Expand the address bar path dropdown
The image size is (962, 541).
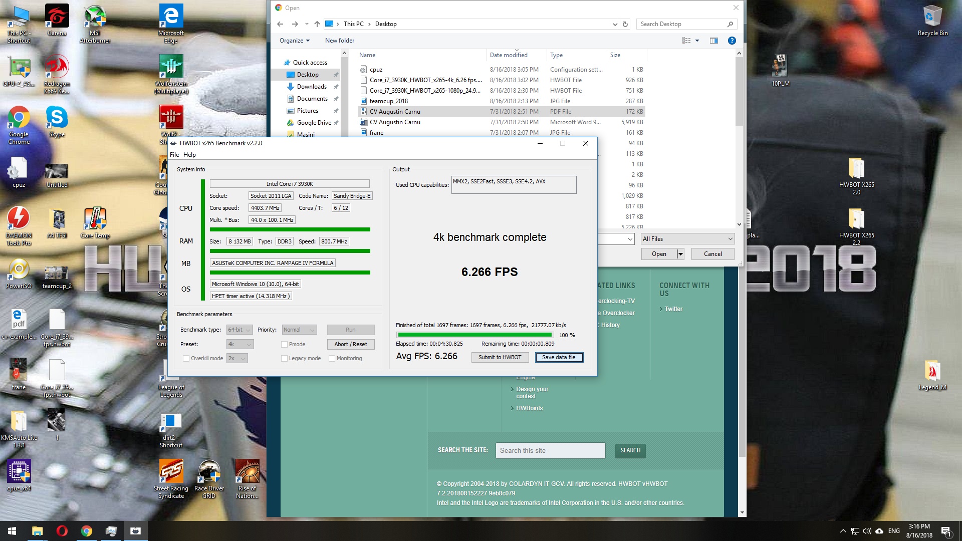tap(615, 24)
